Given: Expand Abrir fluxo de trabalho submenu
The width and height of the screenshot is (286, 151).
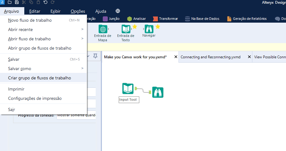Looking at the screenshot, I should tap(43, 39).
